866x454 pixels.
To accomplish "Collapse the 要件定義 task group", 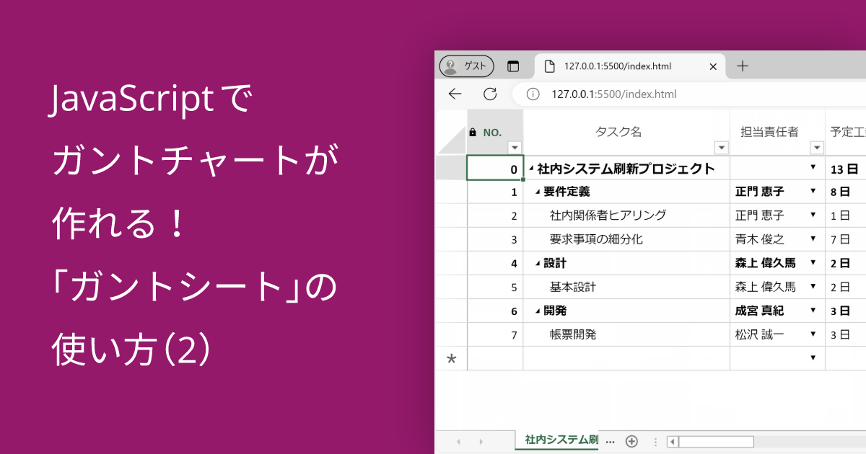I will pyautogui.click(x=539, y=191).
